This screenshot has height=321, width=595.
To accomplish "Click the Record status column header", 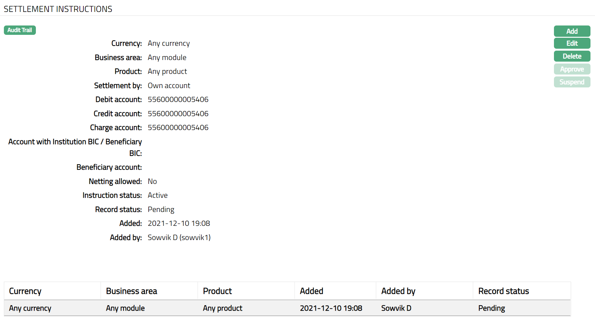I will tap(503, 291).
